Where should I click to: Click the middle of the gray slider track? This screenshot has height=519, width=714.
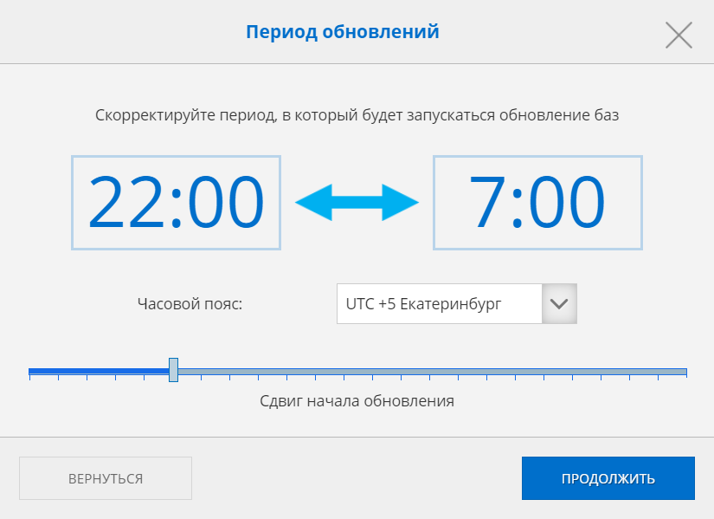[431, 372]
